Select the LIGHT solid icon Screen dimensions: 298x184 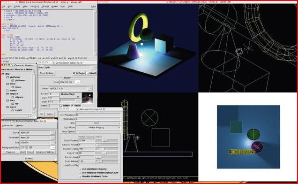coord(13,110)
